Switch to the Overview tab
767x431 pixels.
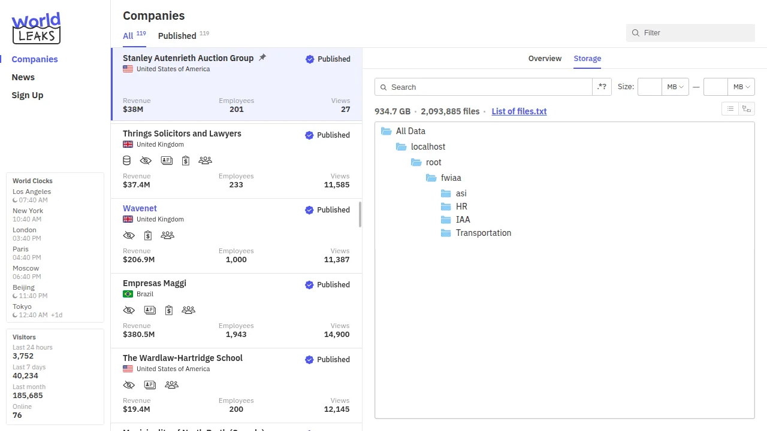pyautogui.click(x=545, y=59)
